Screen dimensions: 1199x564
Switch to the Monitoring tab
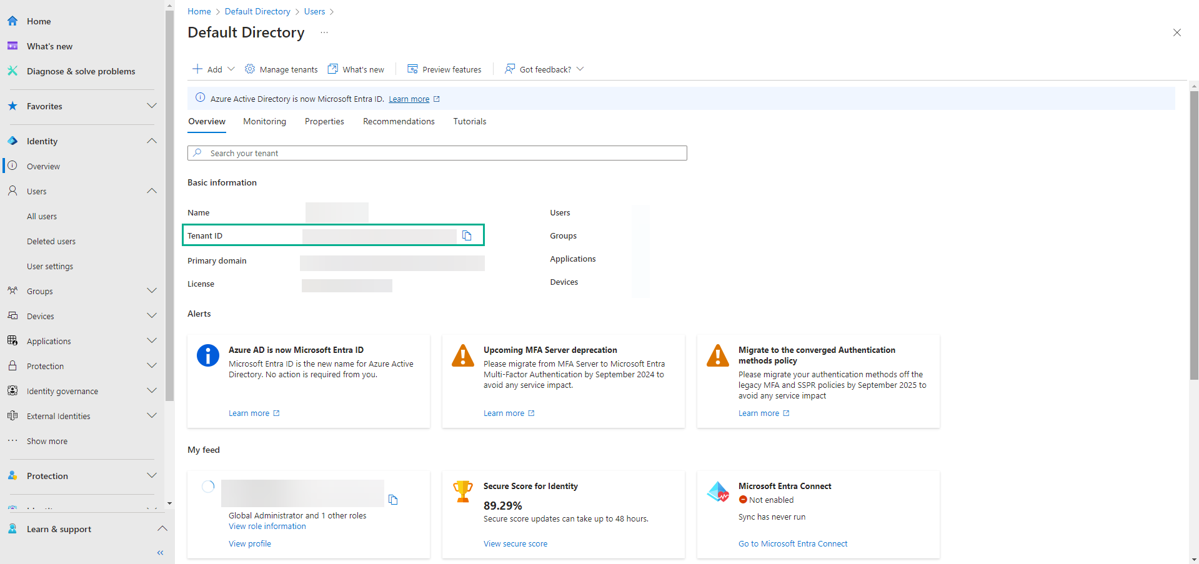(x=265, y=121)
